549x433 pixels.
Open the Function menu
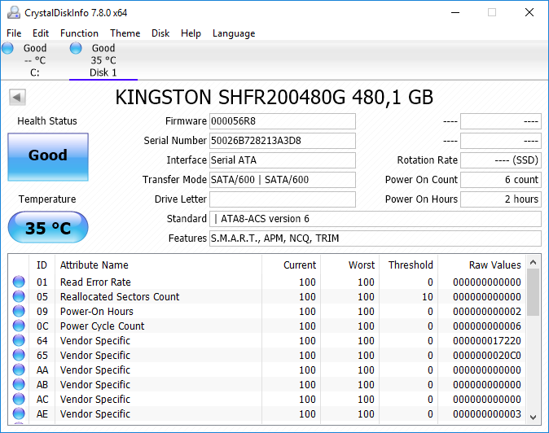(x=80, y=33)
